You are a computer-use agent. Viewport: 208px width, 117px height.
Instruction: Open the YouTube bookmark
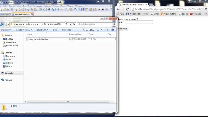[196, 14]
